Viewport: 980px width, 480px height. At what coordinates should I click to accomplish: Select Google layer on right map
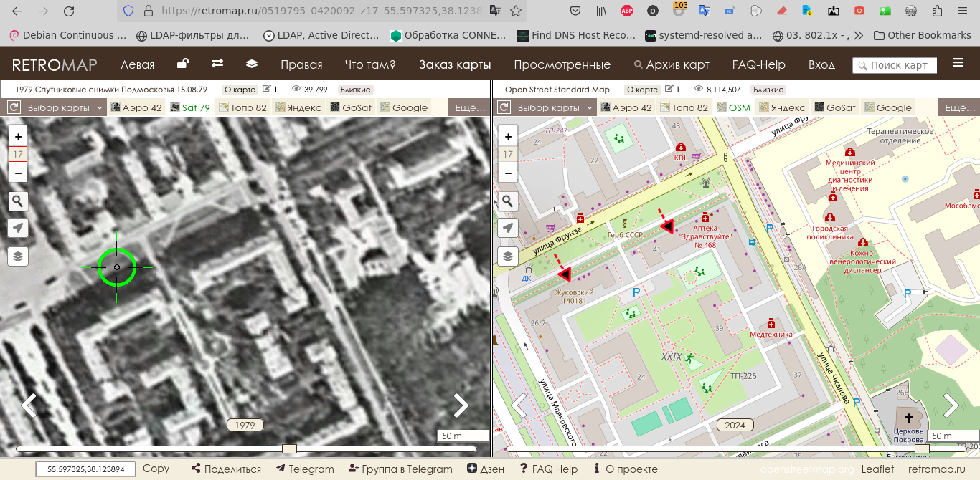[x=887, y=107]
